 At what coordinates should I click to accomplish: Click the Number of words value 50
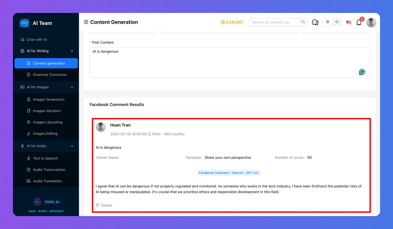[310, 157]
